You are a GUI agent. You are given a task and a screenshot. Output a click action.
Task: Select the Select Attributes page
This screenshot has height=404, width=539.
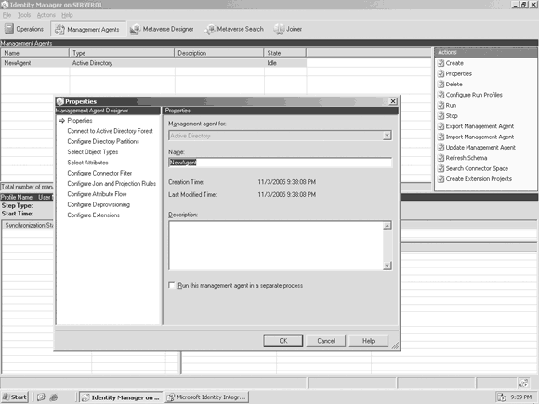coord(87,163)
